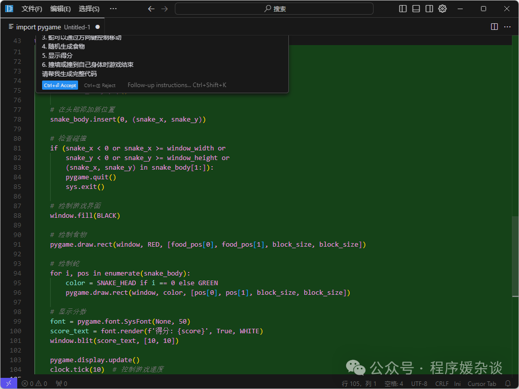Open the errors and warnings count indicator

point(34,383)
